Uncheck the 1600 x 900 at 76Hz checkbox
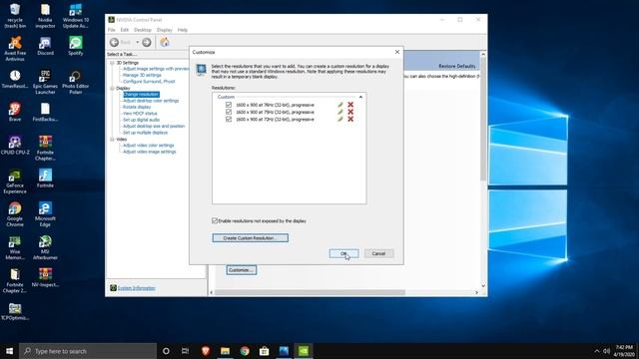The image size is (639, 359). [x=229, y=105]
